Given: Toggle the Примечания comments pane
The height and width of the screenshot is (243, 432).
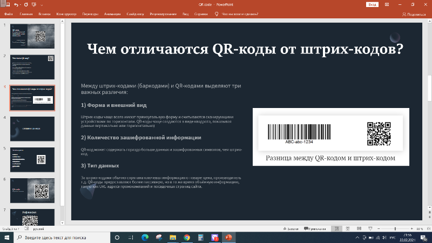Looking at the screenshot, I should (x=315, y=228).
